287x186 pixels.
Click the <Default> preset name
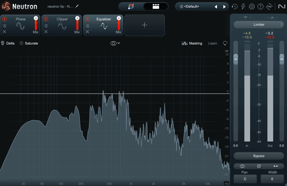click(x=191, y=7)
